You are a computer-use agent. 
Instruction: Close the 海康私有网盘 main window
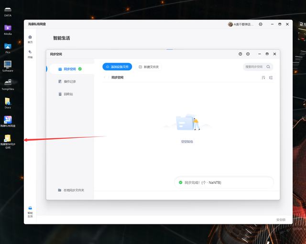click(287, 24)
